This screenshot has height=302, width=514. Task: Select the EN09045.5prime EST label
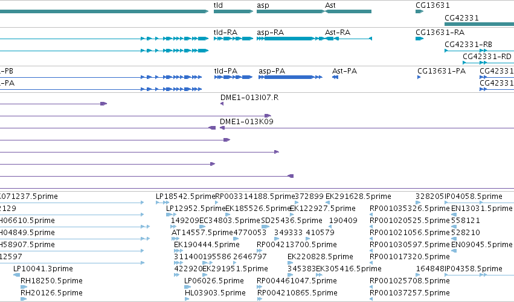pos(482,244)
